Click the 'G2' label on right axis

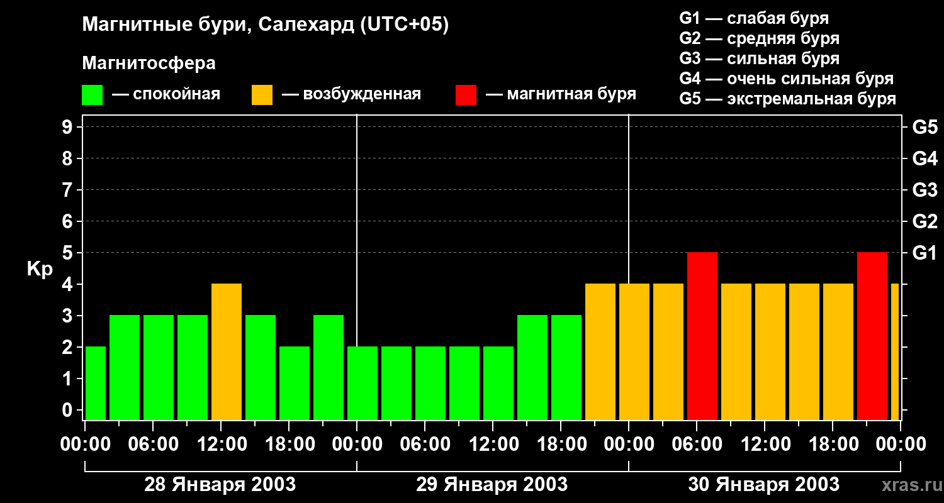tap(924, 221)
